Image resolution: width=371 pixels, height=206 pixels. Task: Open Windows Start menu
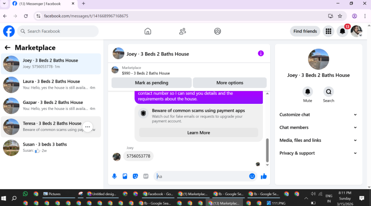(x=3, y=198)
